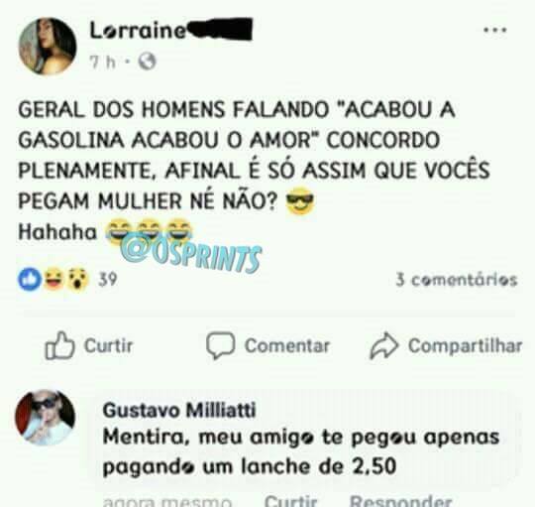Click the Compartilhar share arrow icon
This screenshot has width=535, height=507.
(x=384, y=345)
